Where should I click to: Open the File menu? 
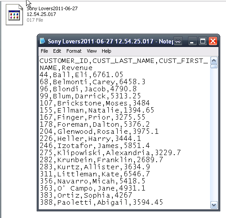click(44, 51)
